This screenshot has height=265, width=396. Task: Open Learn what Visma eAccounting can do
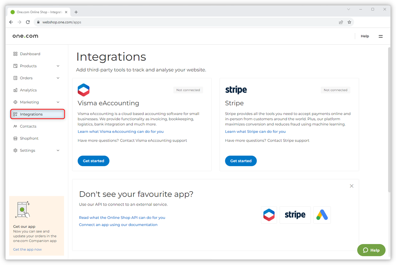pos(120,131)
